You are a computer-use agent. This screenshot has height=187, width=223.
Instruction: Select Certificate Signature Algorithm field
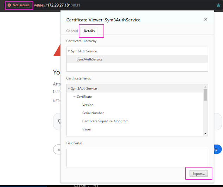pyautogui.click(x=105, y=121)
